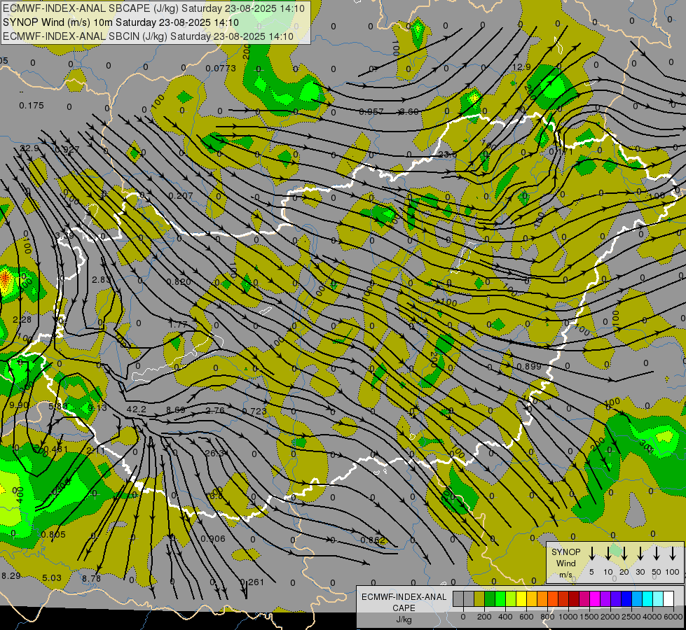
Task: Click the 0.207 value on the map
Action: [181, 196]
